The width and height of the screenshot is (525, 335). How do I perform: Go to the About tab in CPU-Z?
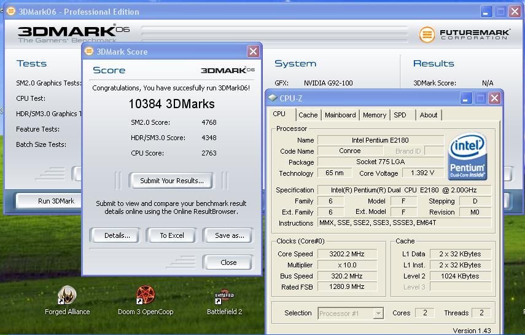429,115
